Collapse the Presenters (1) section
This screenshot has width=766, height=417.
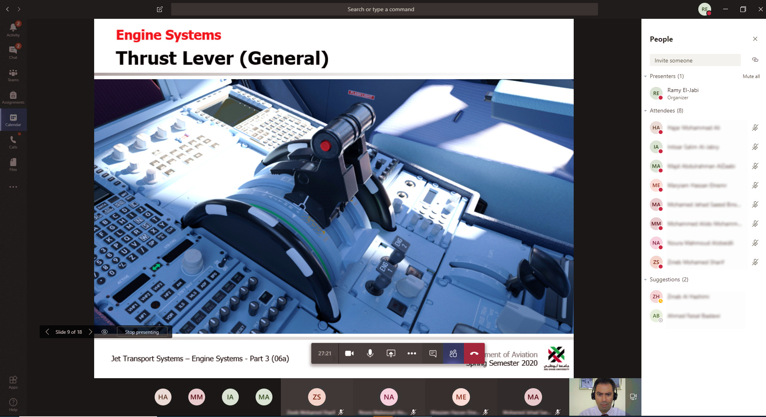645,76
